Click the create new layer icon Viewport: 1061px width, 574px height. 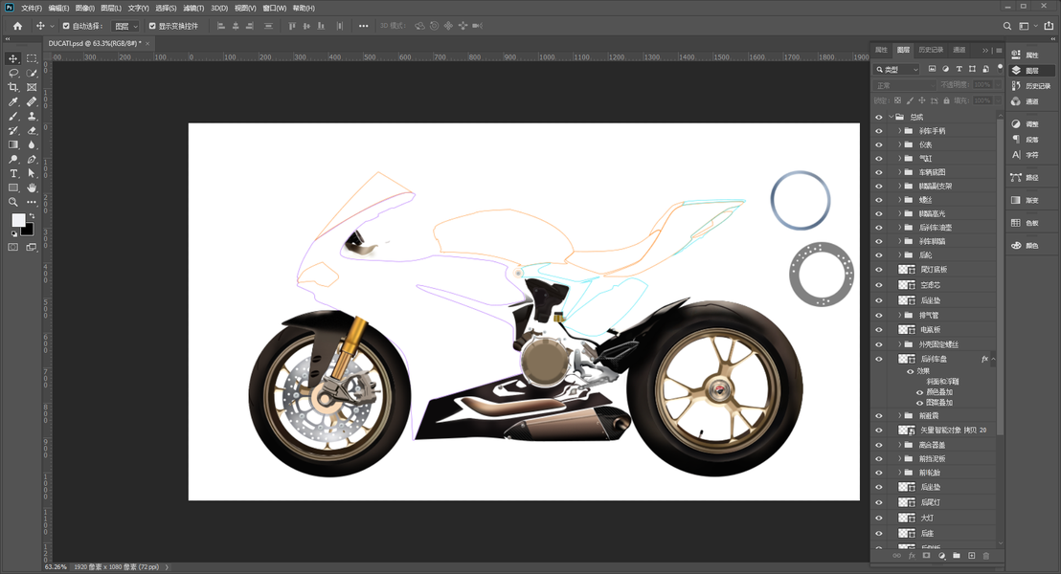972,556
